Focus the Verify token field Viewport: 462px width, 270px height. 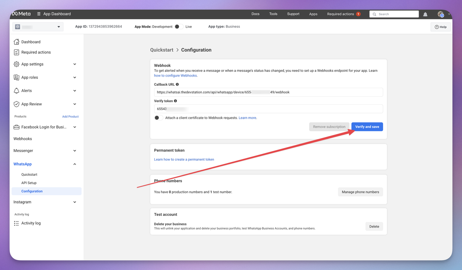(x=268, y=109)
